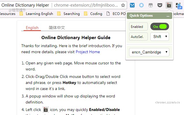This screenshot has width=184, height=115.
Task: Toggle the green On switch off
Action: coord(160,26)
